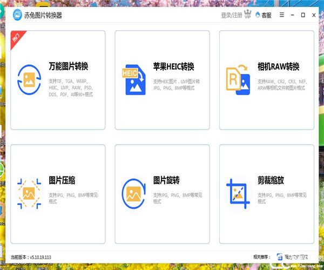Click the blue HEIC file icon
The height and width of the screenshot is (270, 324).
click(134, 79)
